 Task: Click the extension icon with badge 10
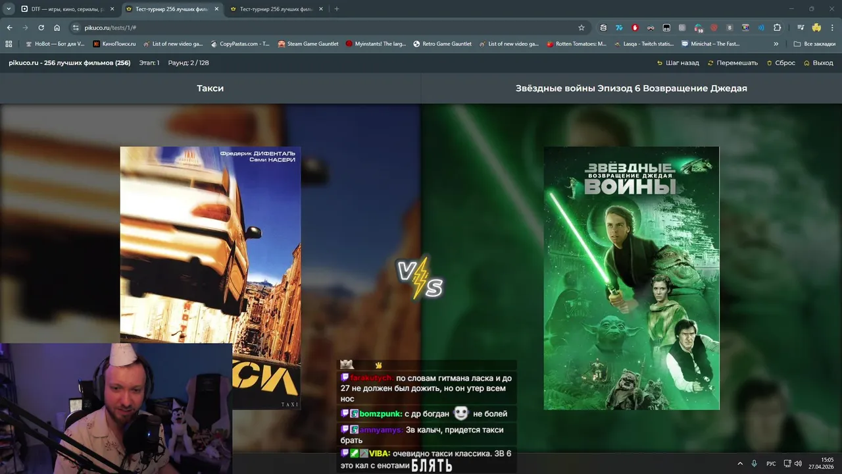coord(698,28)
